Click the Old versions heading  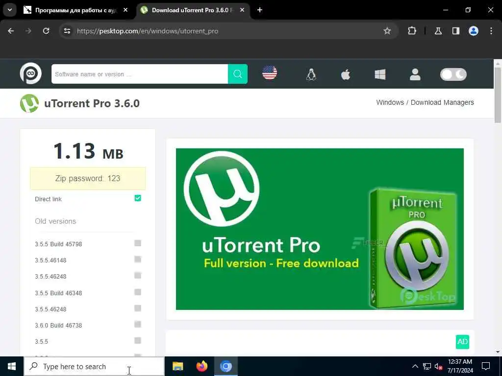(55, 221)
